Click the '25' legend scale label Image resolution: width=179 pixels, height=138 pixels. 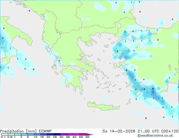(x=55, y=137)
